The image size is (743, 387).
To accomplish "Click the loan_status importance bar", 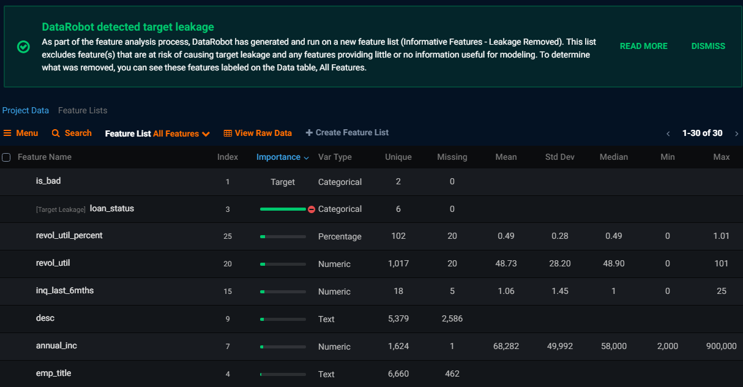I will point(283,209).
